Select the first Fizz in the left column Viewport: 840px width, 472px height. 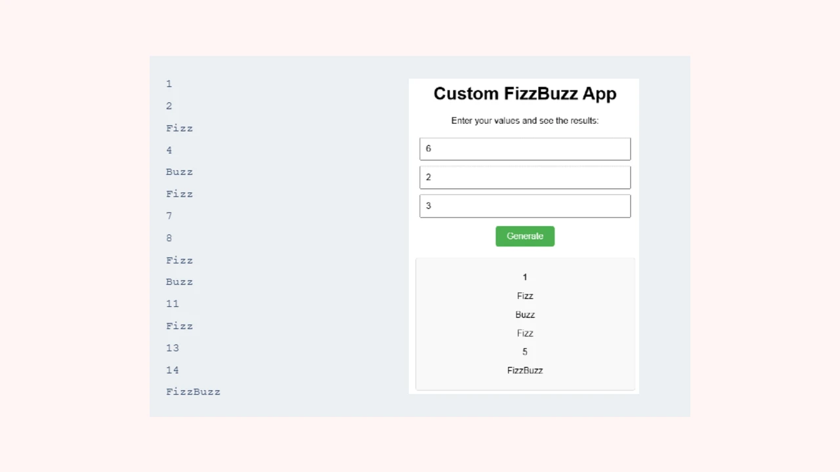179,128
